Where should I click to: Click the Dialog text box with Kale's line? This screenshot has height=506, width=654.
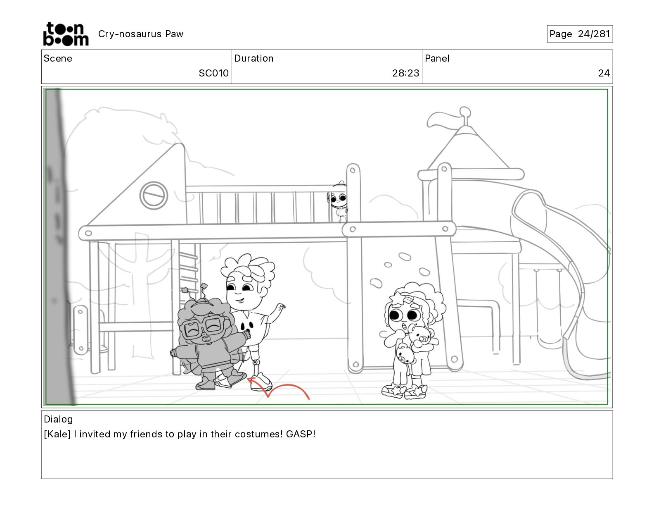327,444
